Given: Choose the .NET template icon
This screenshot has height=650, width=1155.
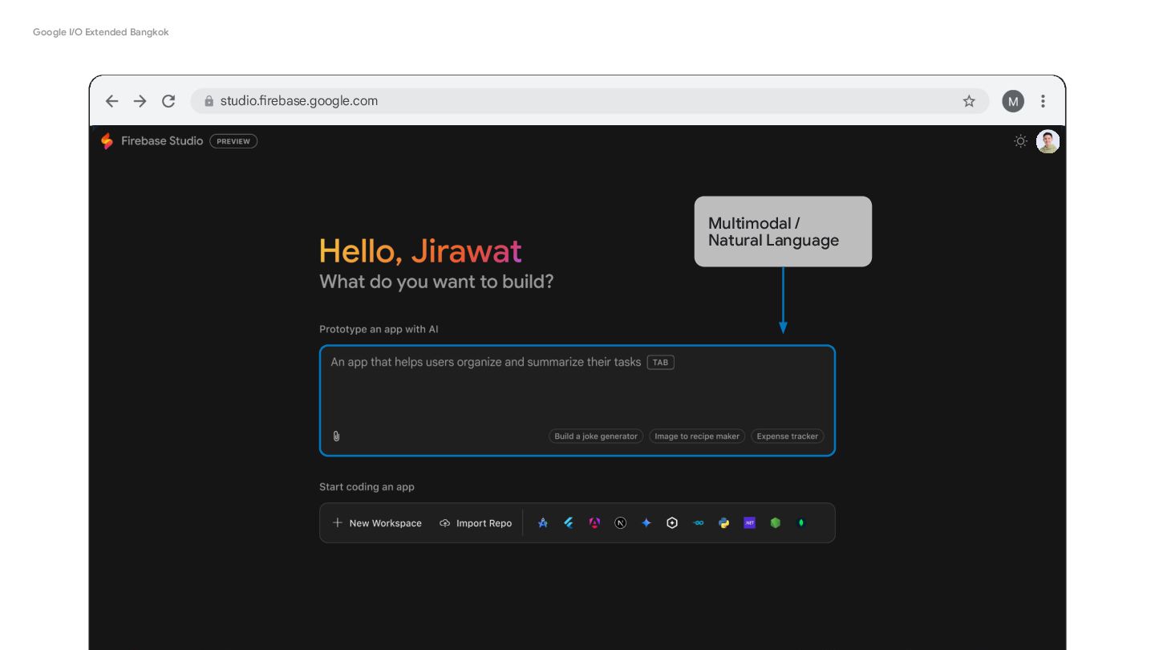Looking at the screenshot, I should pyautogui.click(x=749, y=523).
